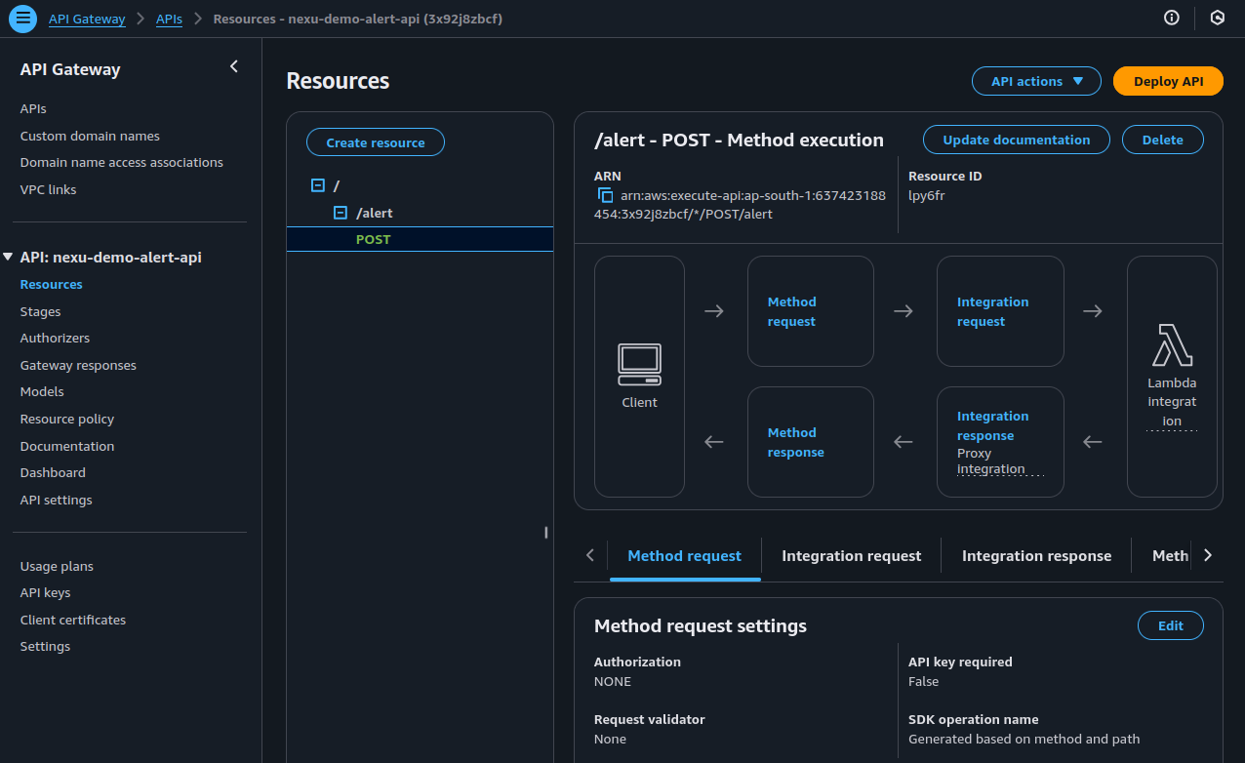Navigate to APIs via breadcrumb link
Screen dimensions: 1245x763
169,18
